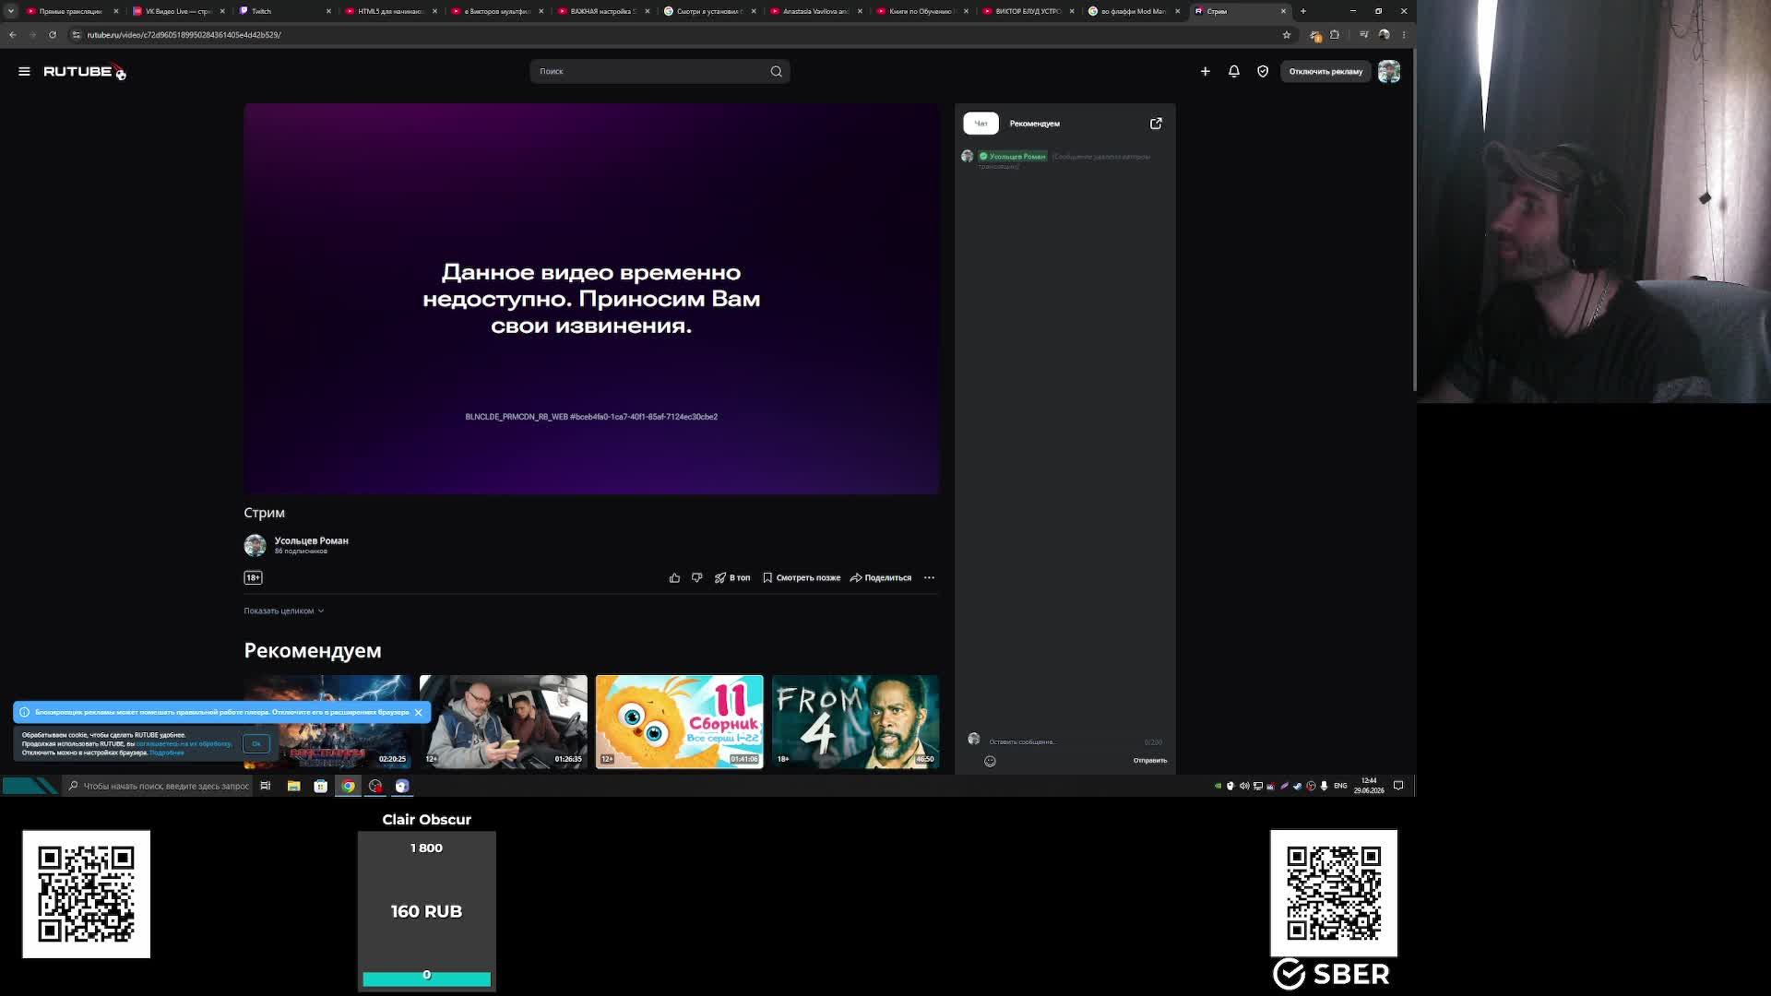1771x996 pixels.
Task: Open File Explorer from the taskbar
Action: [x=293, y=786]
